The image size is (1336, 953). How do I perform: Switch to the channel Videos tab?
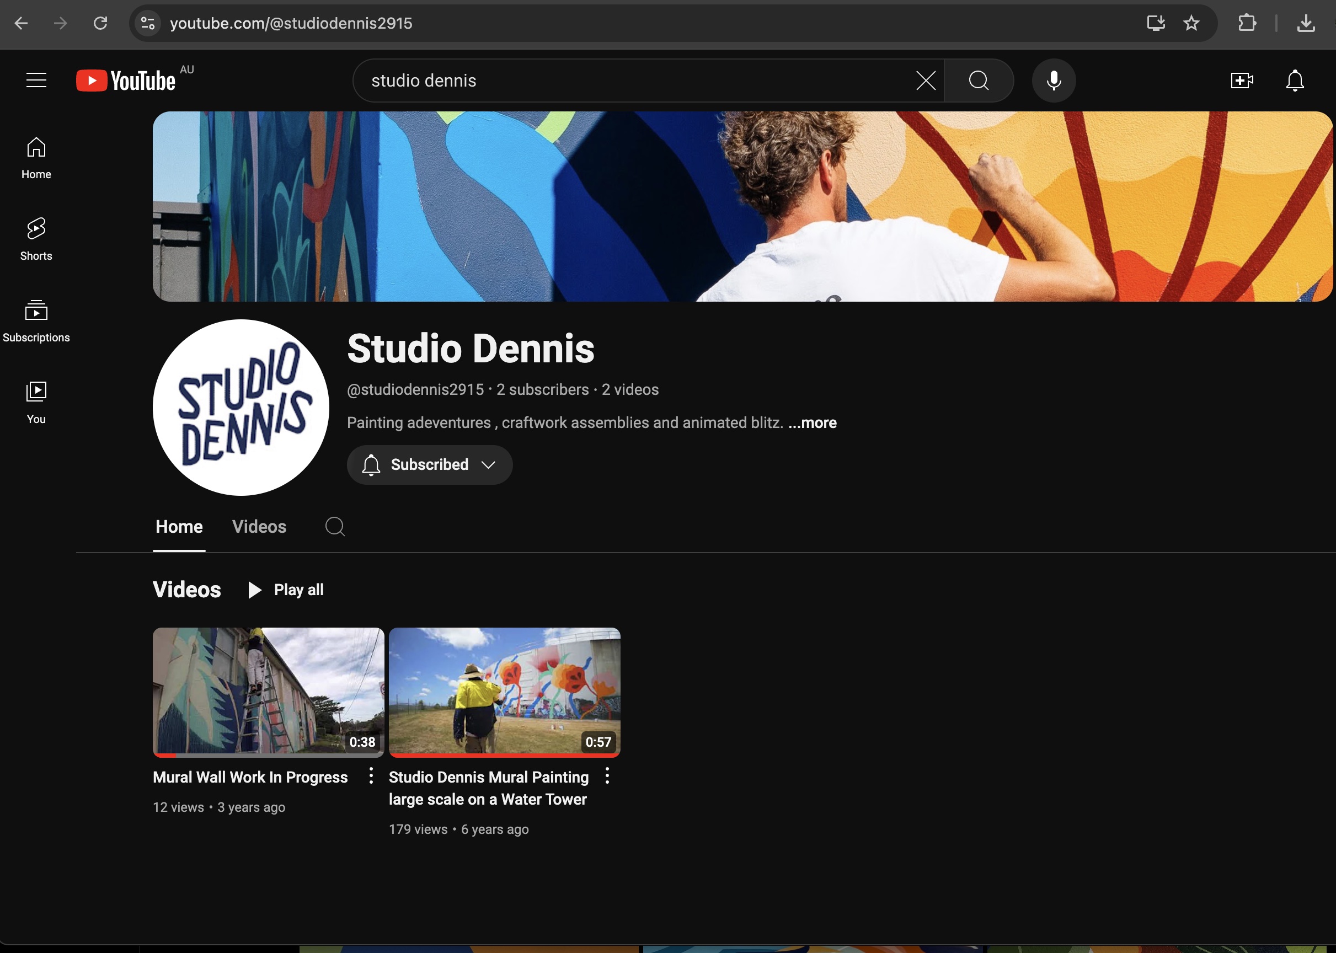point(259,526)
